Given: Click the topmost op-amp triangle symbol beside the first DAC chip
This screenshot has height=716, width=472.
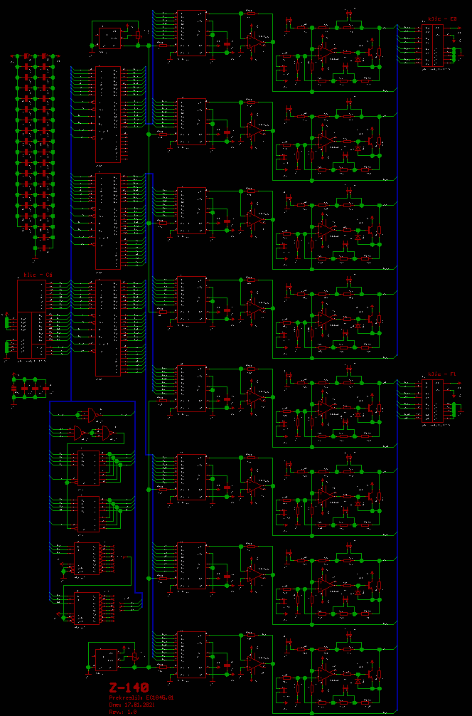Looking at the screenshot, I should tap(254, 43).
